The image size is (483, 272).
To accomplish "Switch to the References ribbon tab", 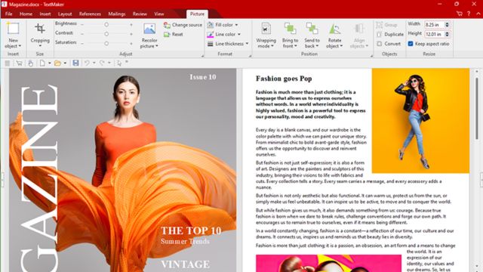I will [90, 14].
